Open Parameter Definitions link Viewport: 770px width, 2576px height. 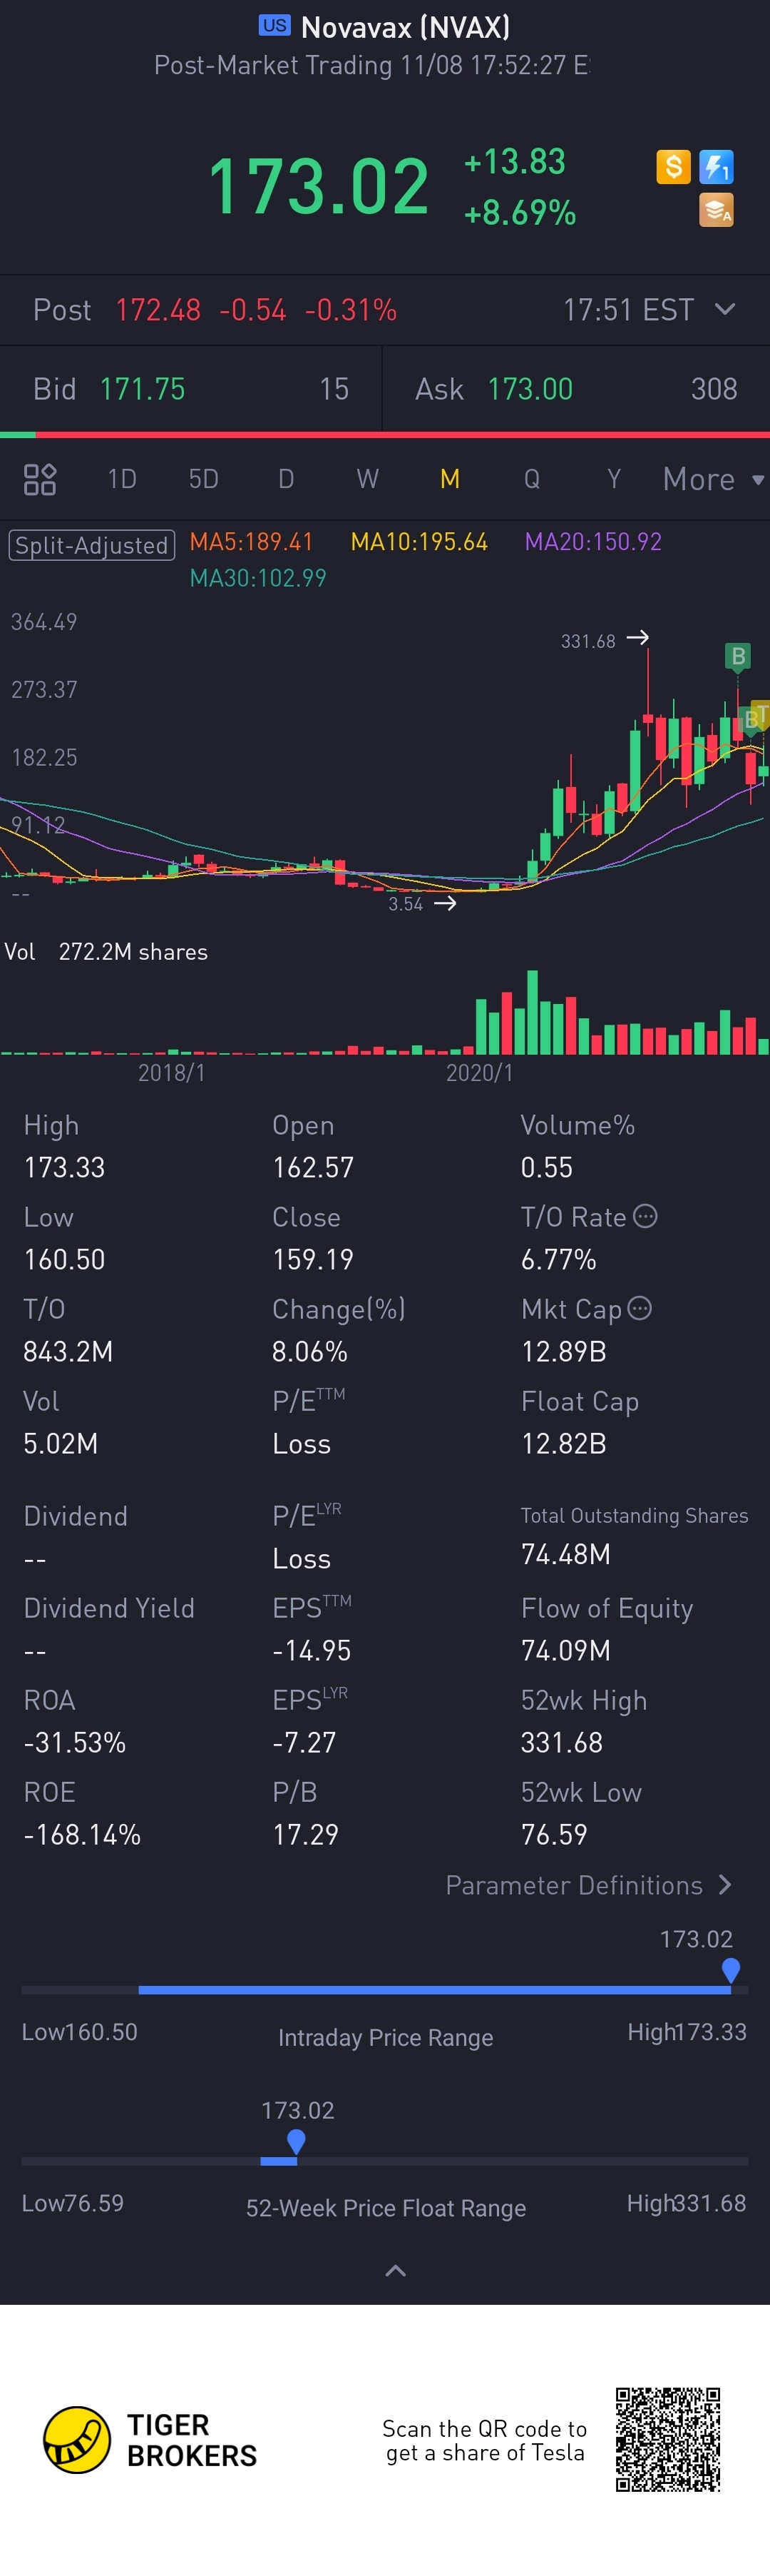(x=588, y=1885)
